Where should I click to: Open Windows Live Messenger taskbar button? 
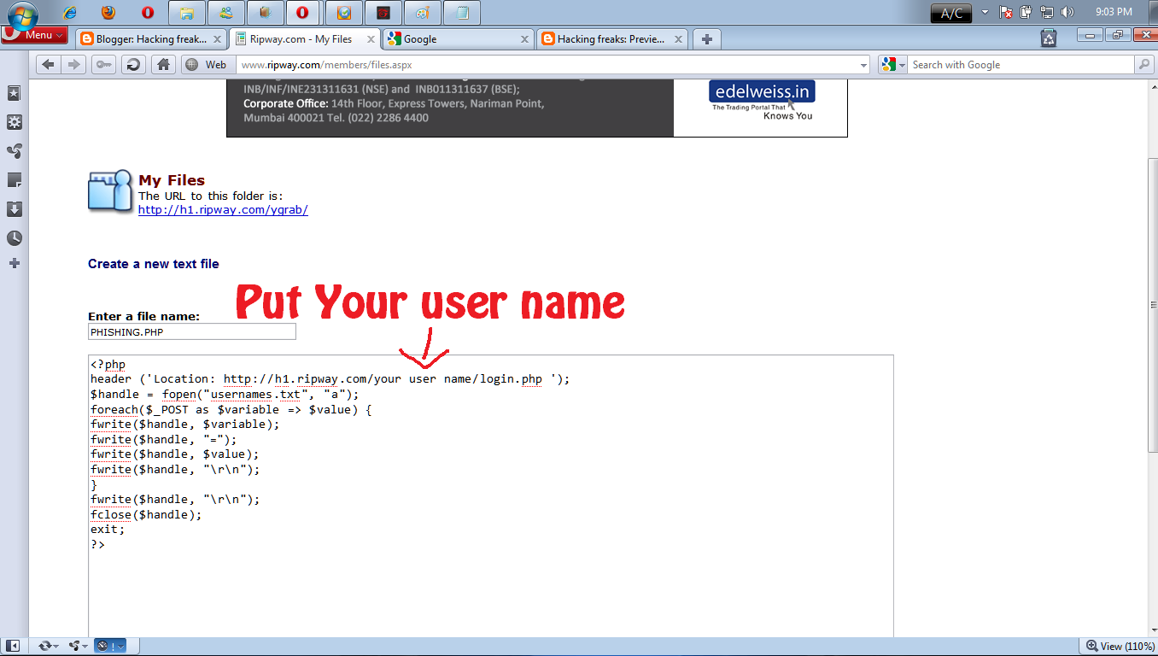pos(225,13)
